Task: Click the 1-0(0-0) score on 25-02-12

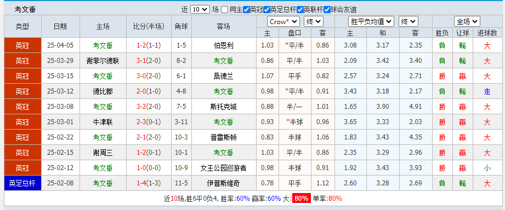Action: (149, 168)
